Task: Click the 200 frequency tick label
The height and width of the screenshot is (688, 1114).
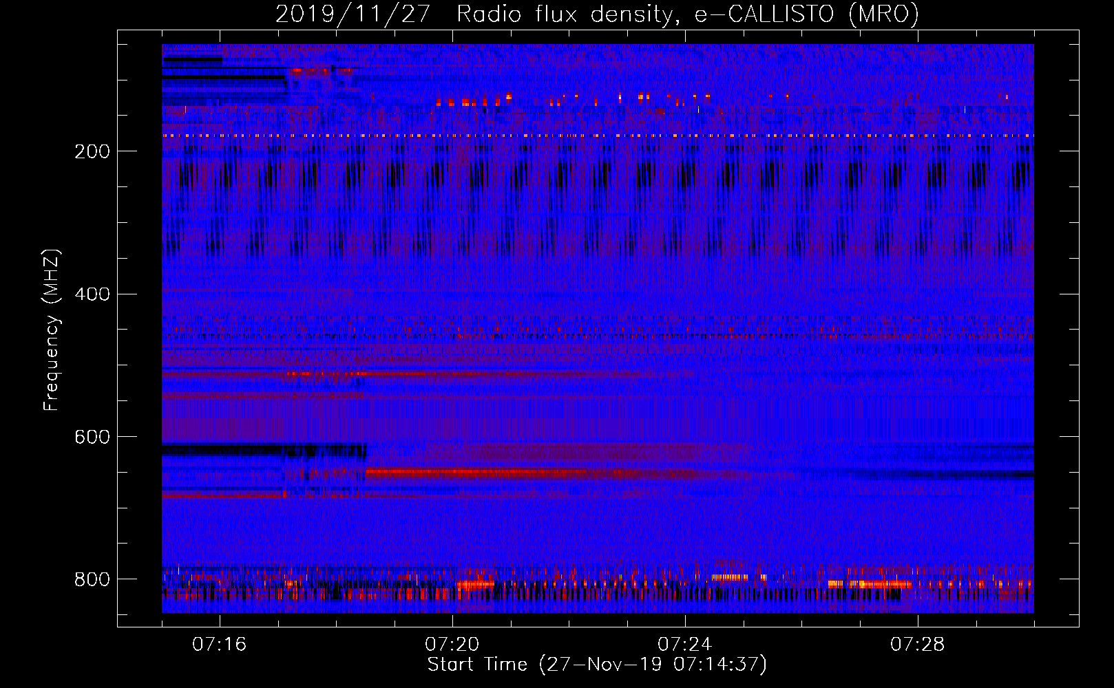Action: pos(92,151)
